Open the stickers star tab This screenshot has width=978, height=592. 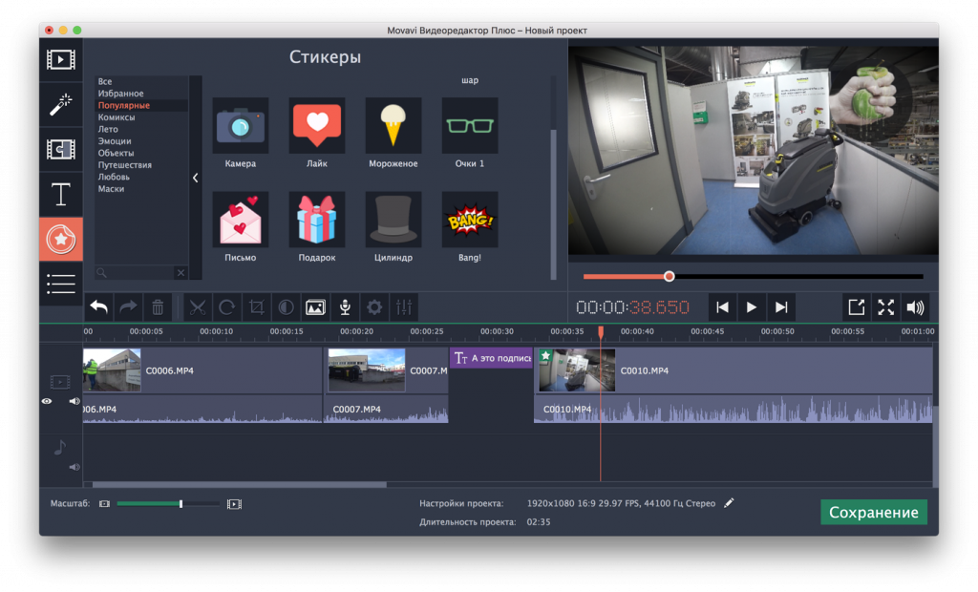coord(60,240)
